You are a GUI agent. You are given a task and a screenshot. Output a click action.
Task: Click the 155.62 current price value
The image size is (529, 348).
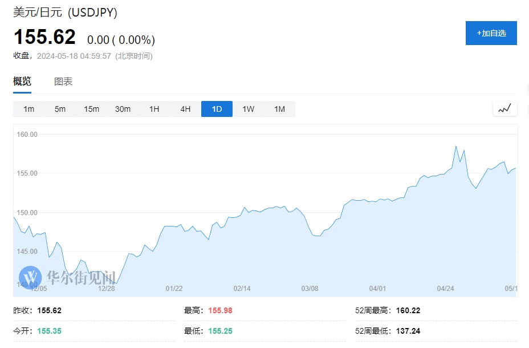(44, 38)
